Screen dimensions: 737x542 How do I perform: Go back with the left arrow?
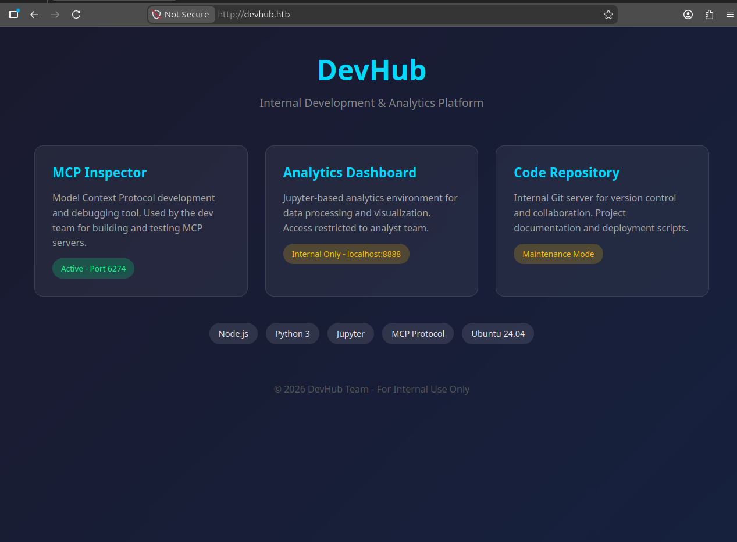coord(34,15)
